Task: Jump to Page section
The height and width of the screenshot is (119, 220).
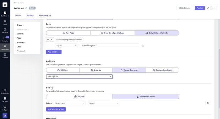Action: (19, 38)
